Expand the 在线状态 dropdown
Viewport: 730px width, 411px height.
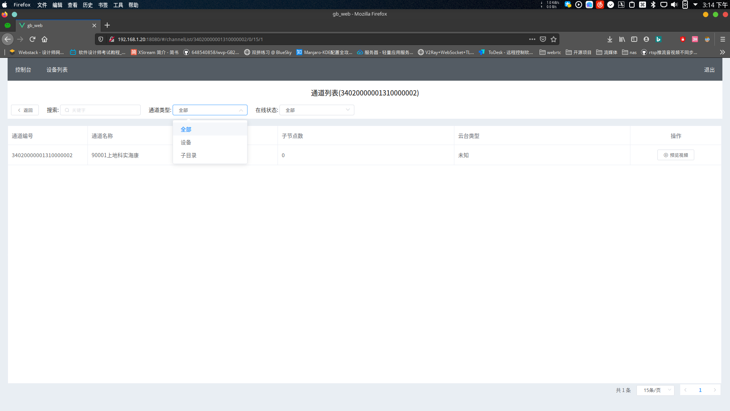pyautogui.click(x=317, y=110)
